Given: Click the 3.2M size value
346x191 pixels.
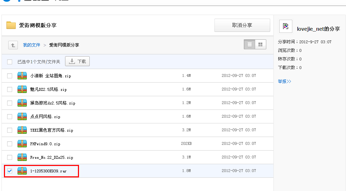Looking at the screenshot, I should pos(186,130).
